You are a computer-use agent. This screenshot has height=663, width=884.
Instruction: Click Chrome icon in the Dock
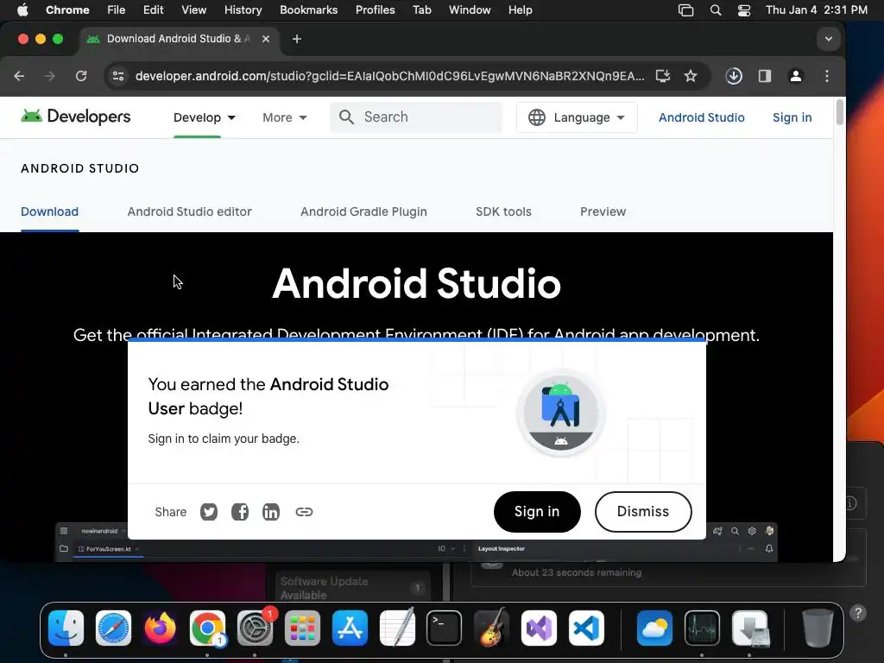tap(207, 628)
